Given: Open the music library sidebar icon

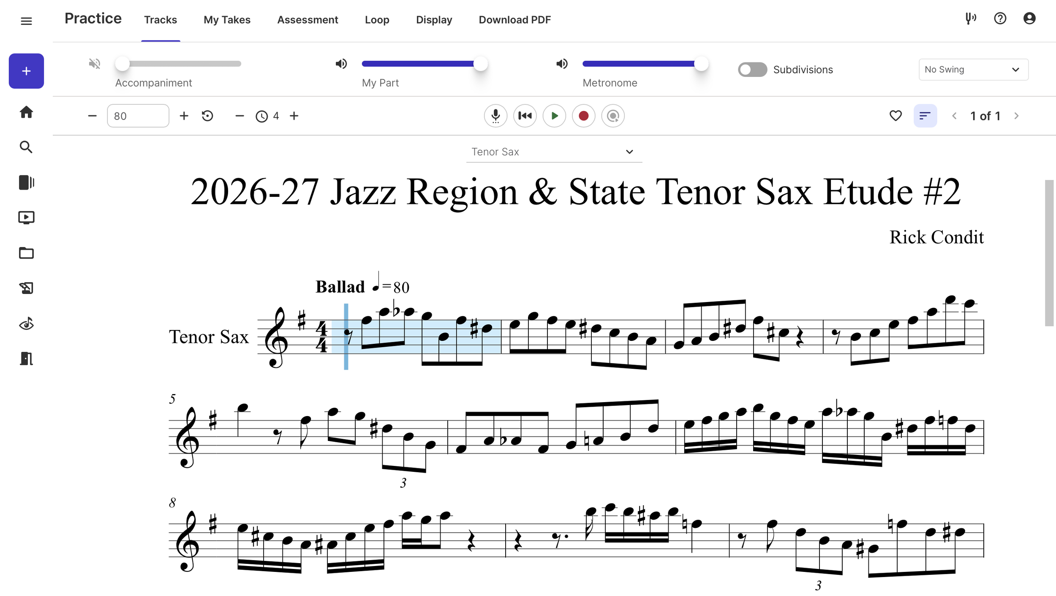Looking at the screenshot, I should click(x=26, y=182).
